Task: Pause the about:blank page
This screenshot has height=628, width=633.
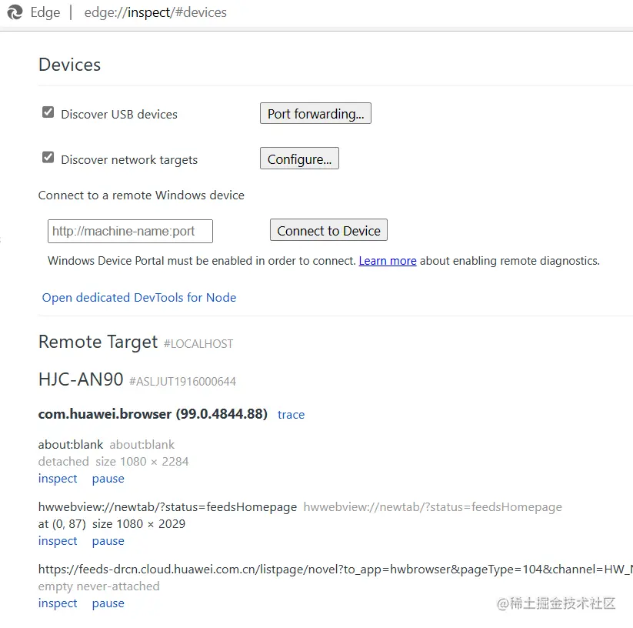Action: [x=108, y=479]
